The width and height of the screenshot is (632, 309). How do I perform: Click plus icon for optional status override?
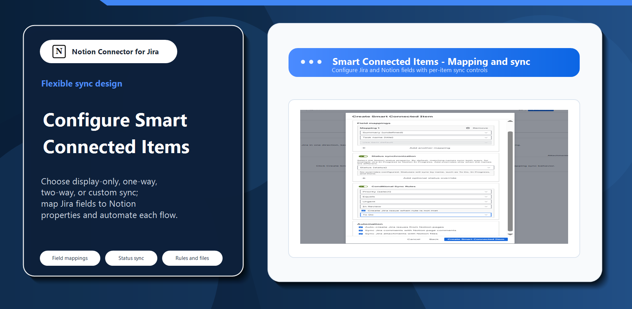(x=364, y=178)
